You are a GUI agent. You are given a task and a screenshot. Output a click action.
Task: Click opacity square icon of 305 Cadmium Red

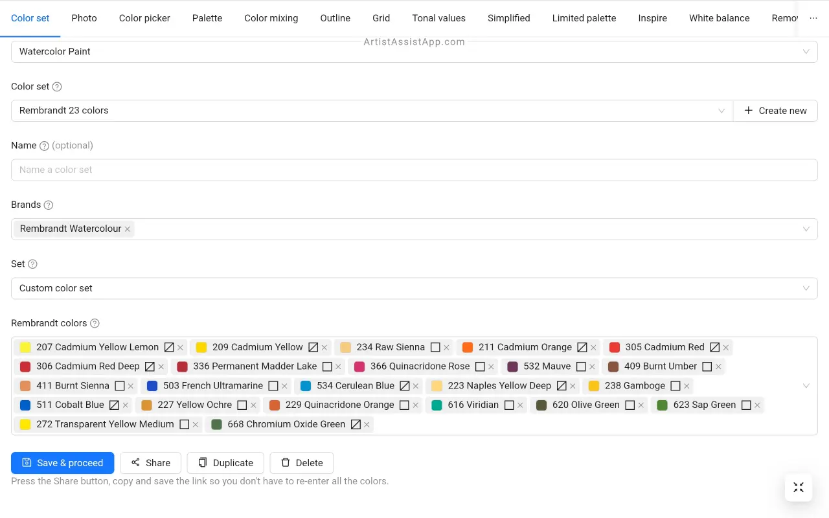click(x=715, y=347)
